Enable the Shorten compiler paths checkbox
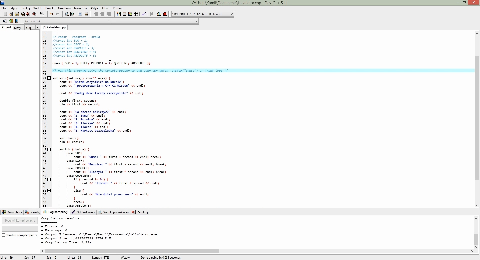Viewport: 480px width, 260px height. tap(4, 235)
